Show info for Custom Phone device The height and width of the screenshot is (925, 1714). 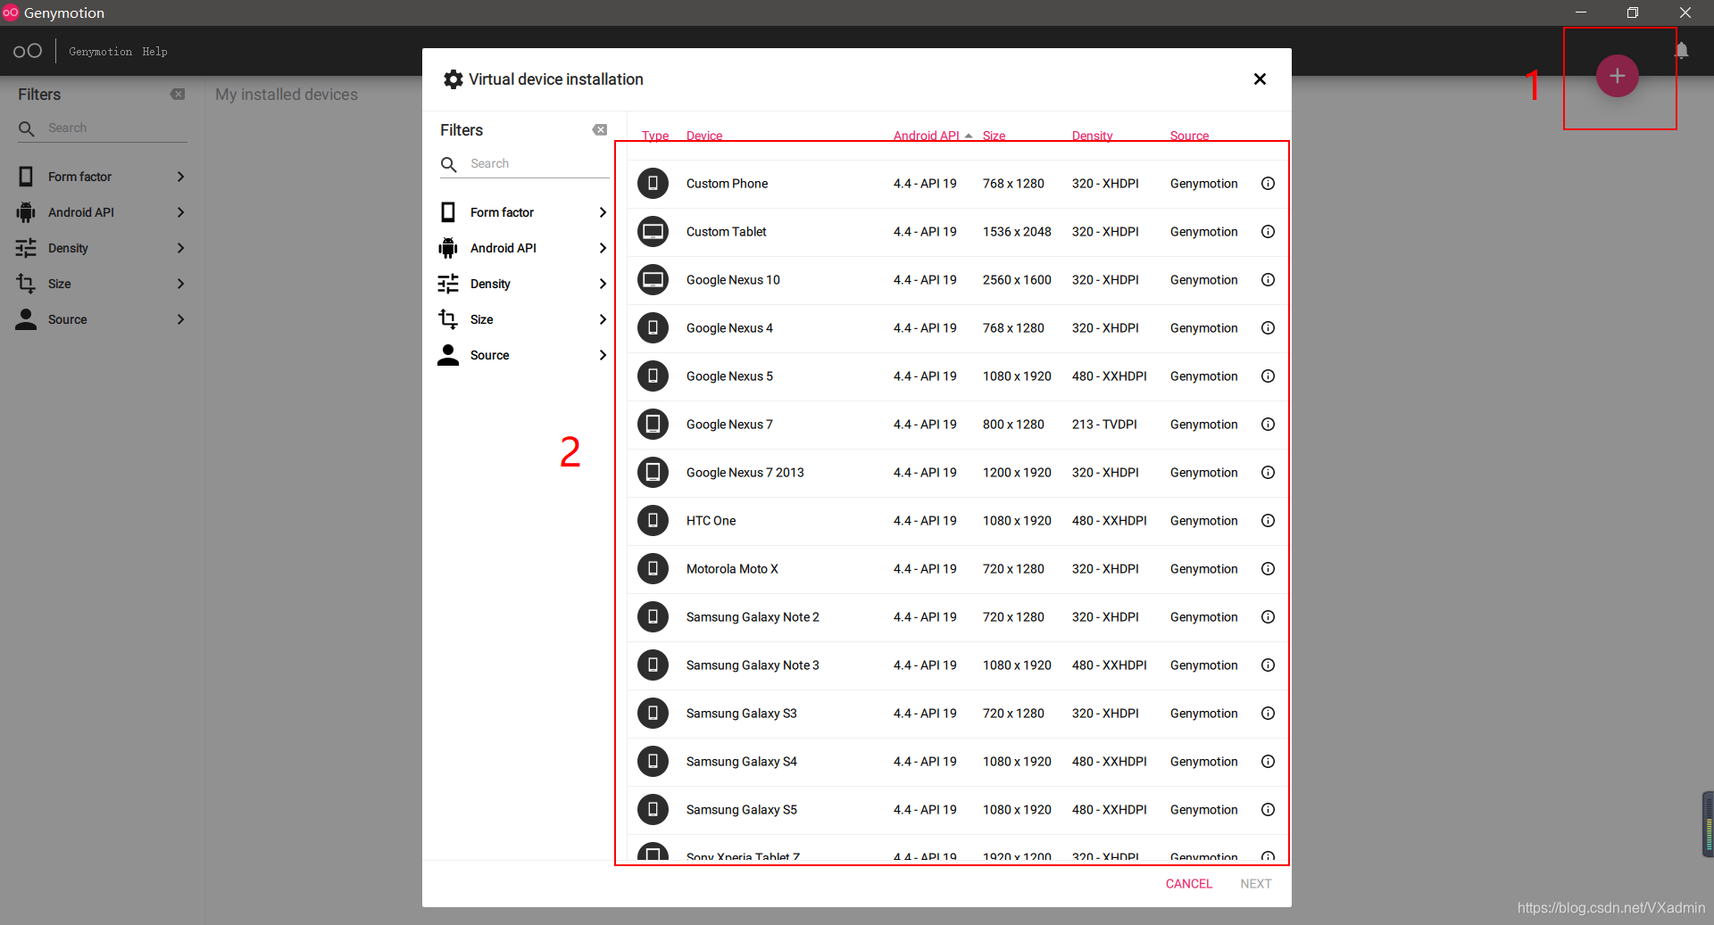point(1268,184)
